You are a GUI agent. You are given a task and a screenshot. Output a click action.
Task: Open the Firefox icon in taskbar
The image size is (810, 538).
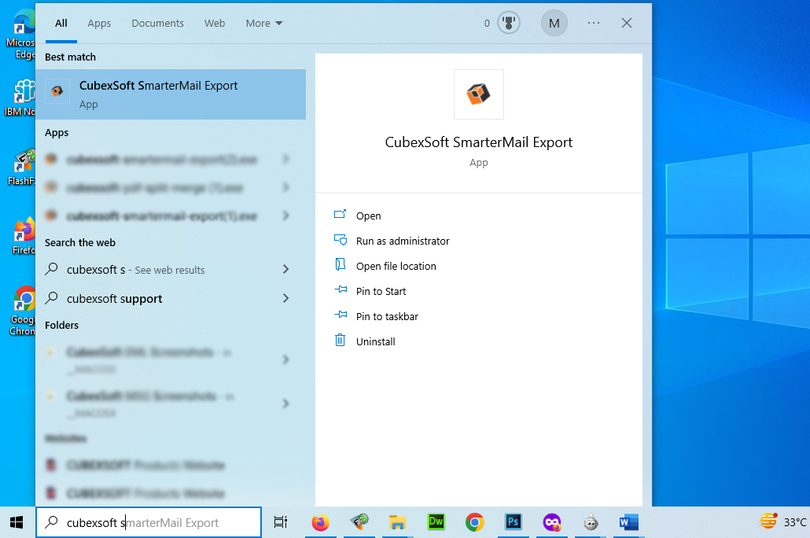(x=320, y=522)
